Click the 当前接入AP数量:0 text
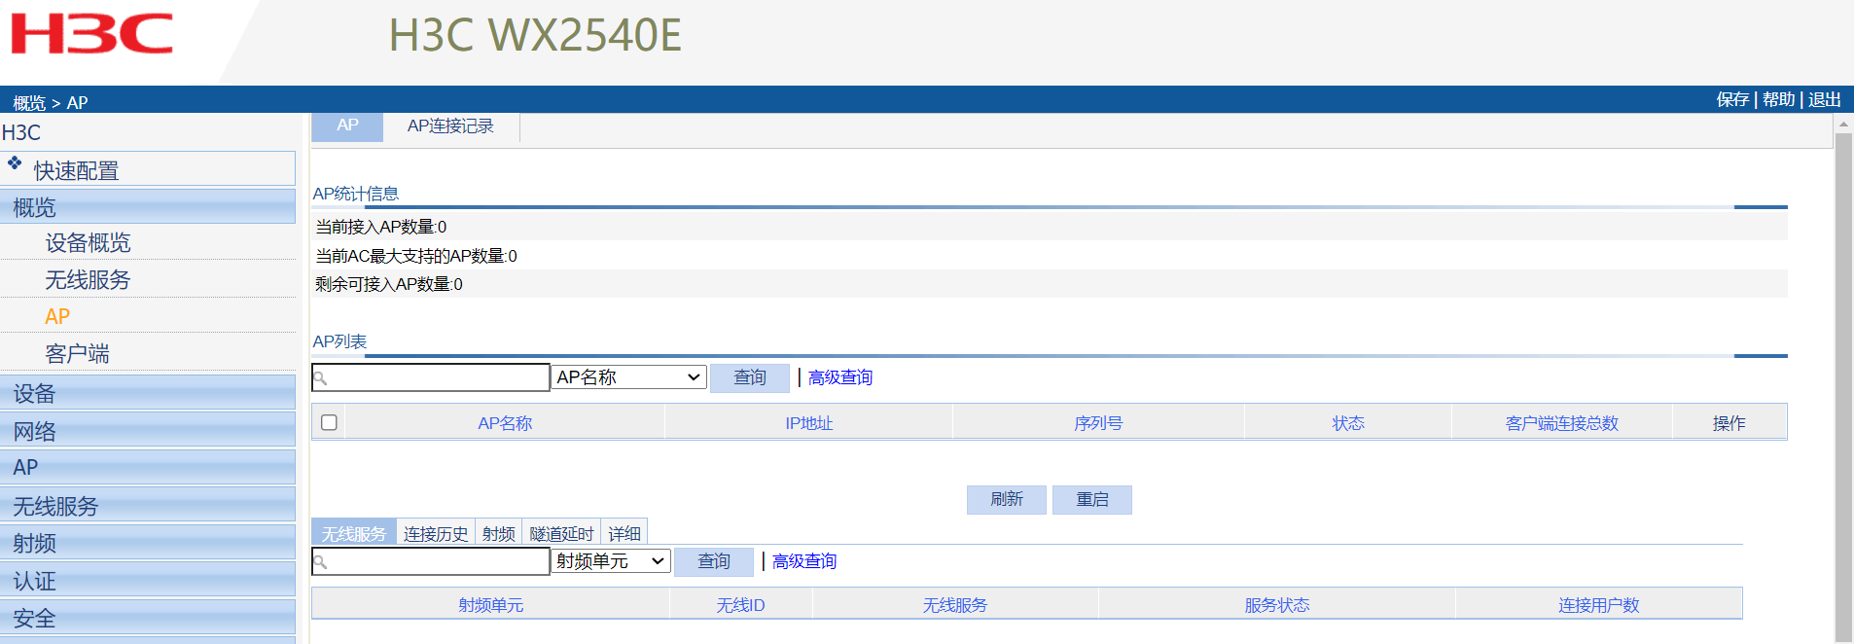 381,227
